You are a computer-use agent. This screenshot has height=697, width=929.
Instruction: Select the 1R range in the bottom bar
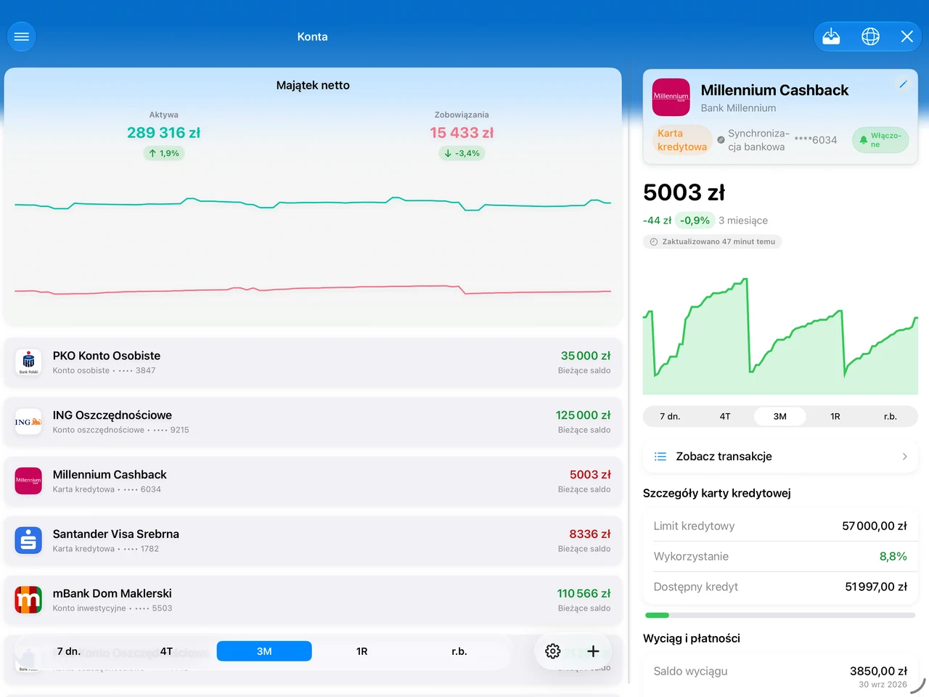(x=362, y=651)
